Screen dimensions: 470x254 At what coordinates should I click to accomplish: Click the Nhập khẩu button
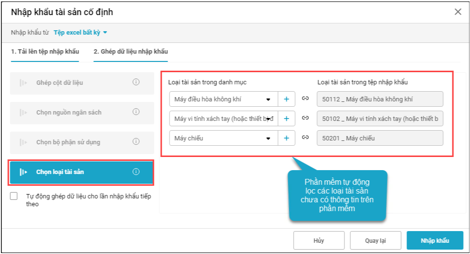tap(435, 240)
